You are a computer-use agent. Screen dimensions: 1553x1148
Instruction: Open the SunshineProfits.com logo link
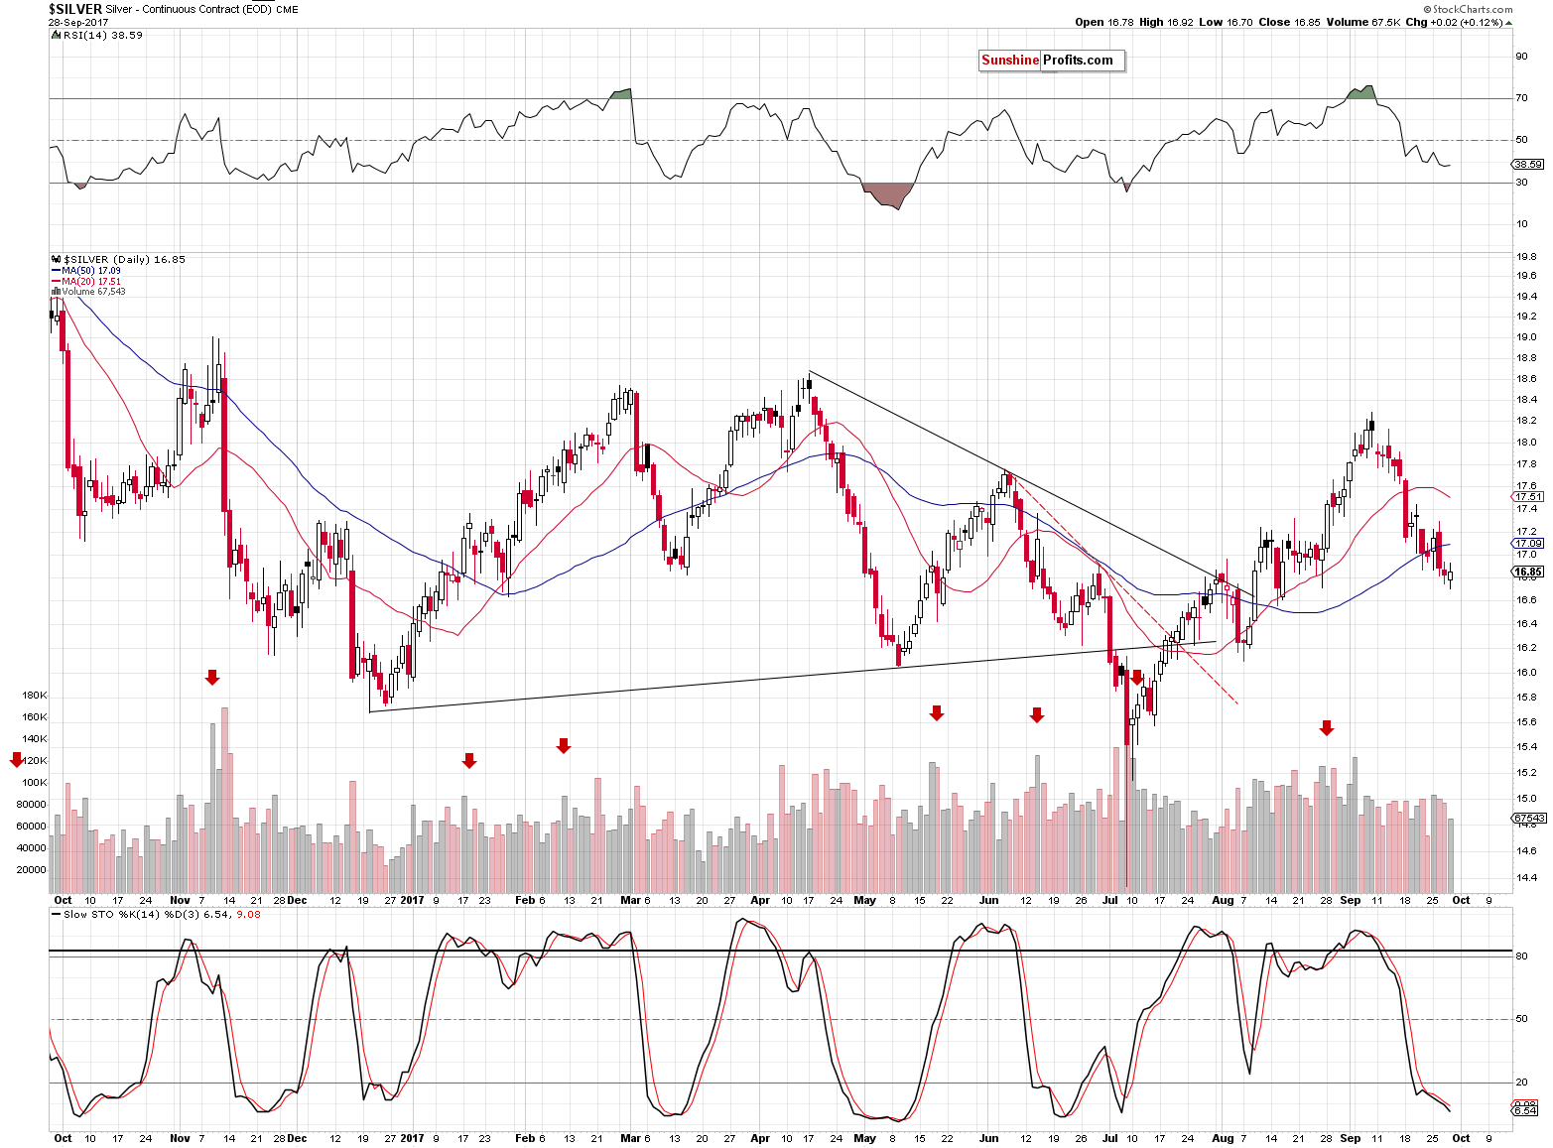point(1052,61)
